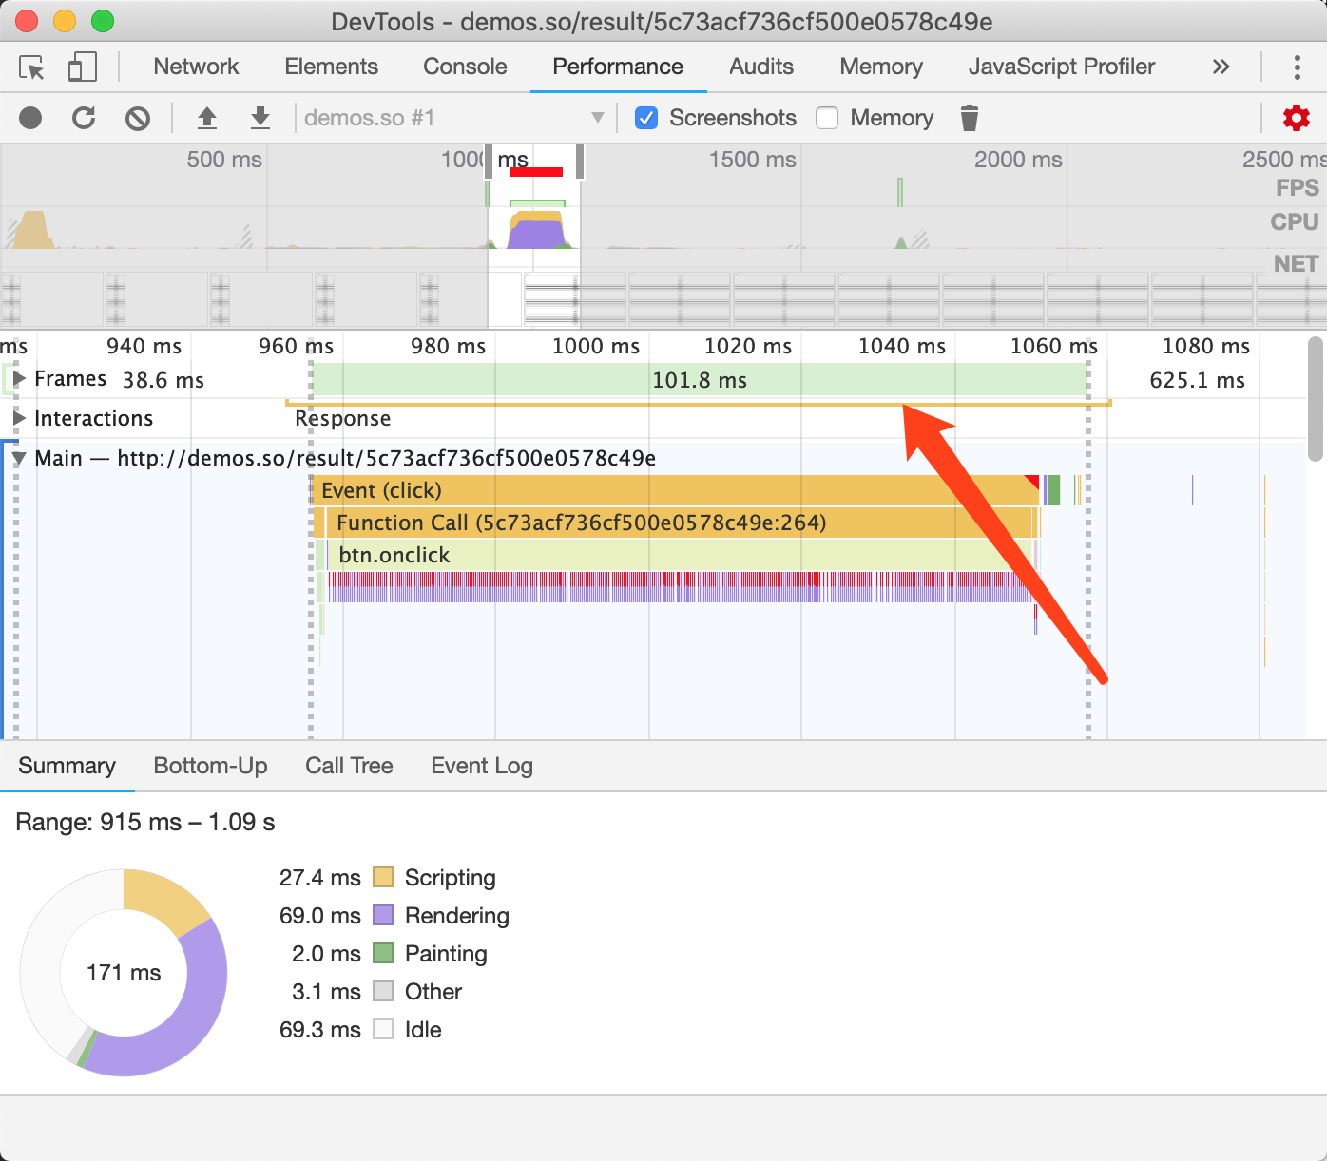This screenshot has width=1327, height=1161.
Task: Click the clear recording icon
Action: click(138, 118)
